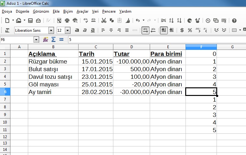The height and width of the screenshot is (155, 246).
Task: Click the Save document icon
Action: 30,21
